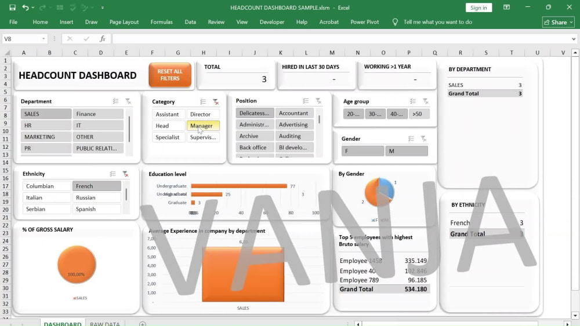Viewport: 580px width, 326px height.
Task: Select row 10 header
Action: tap(6, 131)
